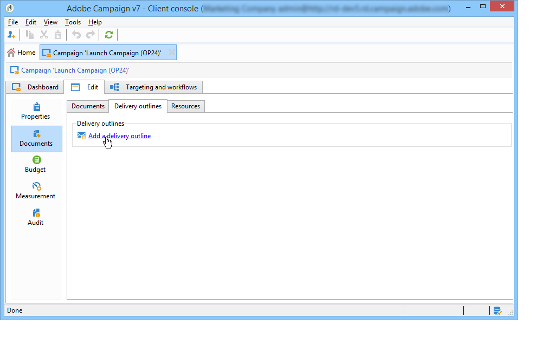Open the Audit sidebar section
This screenshot has width=536, height=337.
36,217
